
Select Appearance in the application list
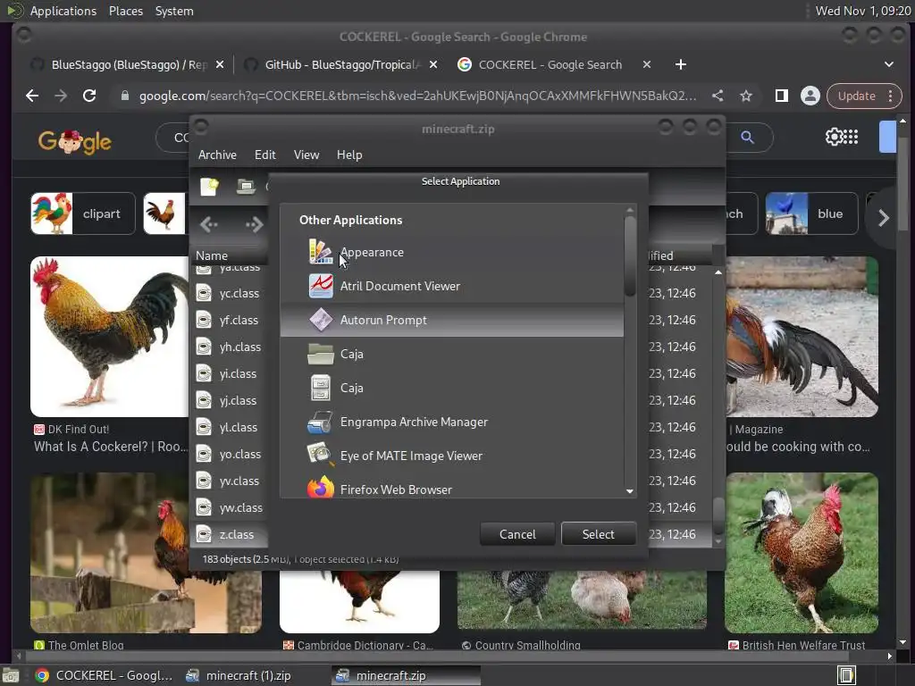[451, 252]
